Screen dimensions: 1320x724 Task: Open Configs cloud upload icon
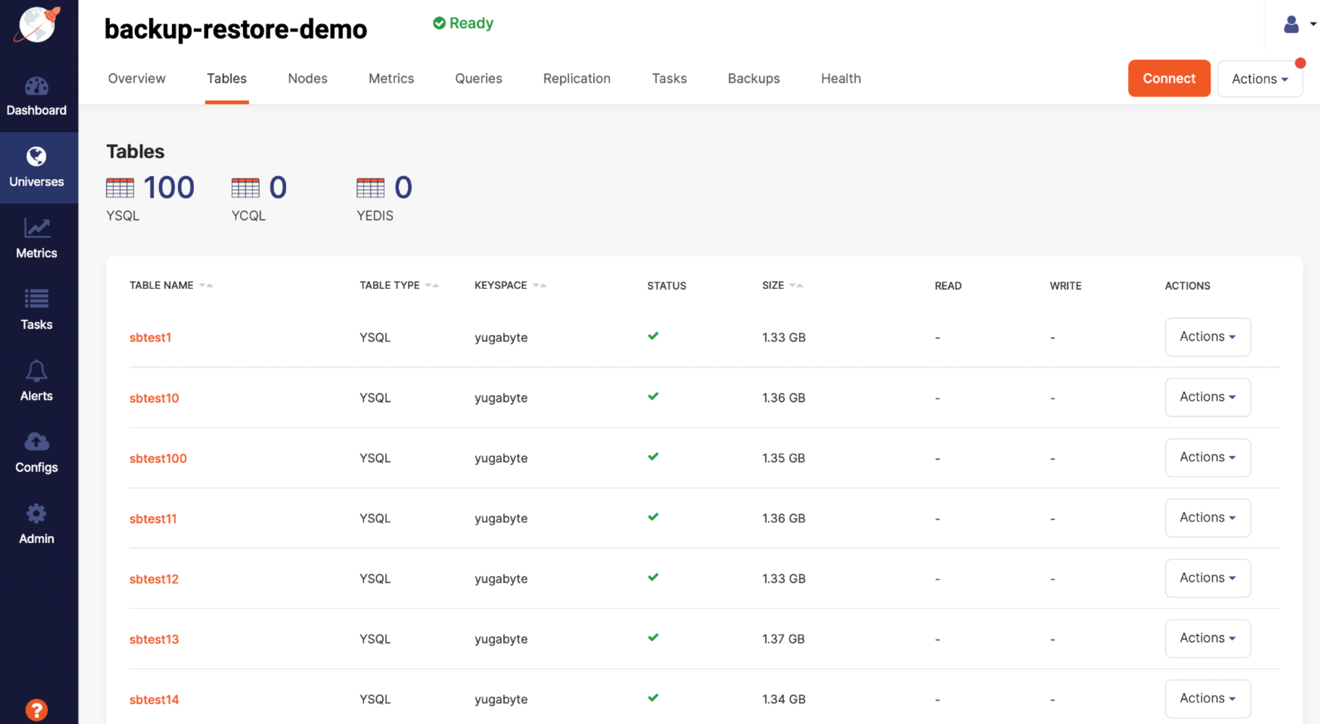36,442
